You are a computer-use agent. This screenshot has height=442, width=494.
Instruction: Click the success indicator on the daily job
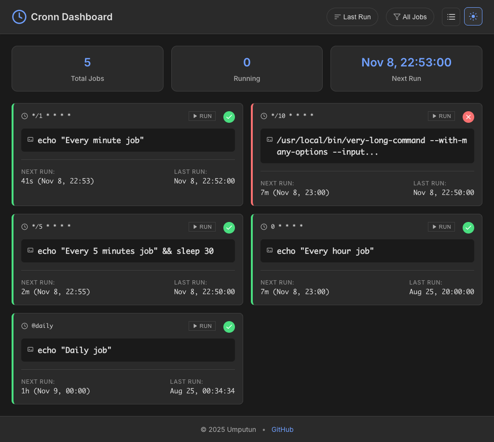point(229,326)
